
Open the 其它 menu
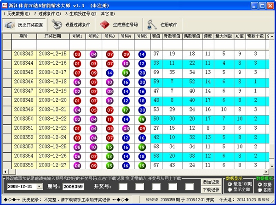coord(108,14)
